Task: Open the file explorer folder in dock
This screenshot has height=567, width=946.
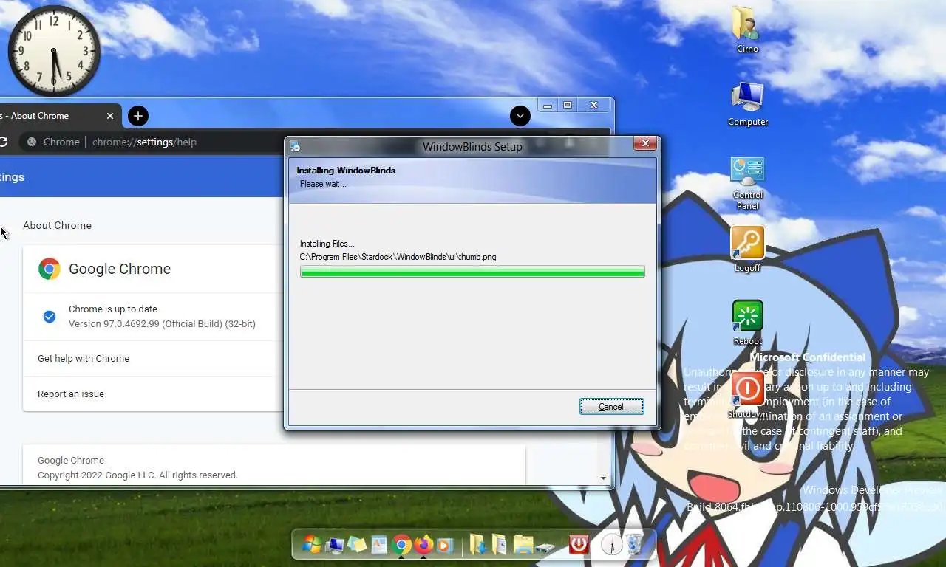Action: tap(523, 545)
